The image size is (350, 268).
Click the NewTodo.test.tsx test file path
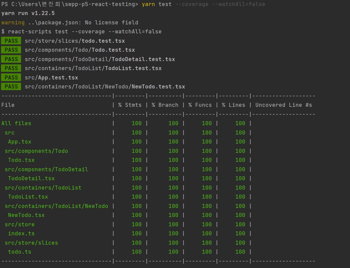(x=105, y=87)
